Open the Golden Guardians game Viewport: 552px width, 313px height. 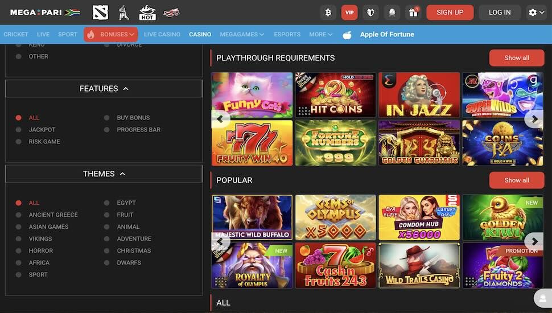419,143
